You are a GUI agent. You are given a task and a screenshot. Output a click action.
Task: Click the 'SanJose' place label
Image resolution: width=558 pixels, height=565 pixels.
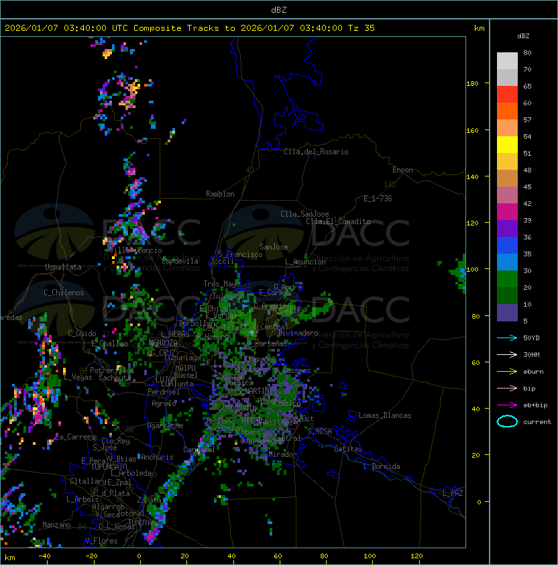(x=274, y=247)
